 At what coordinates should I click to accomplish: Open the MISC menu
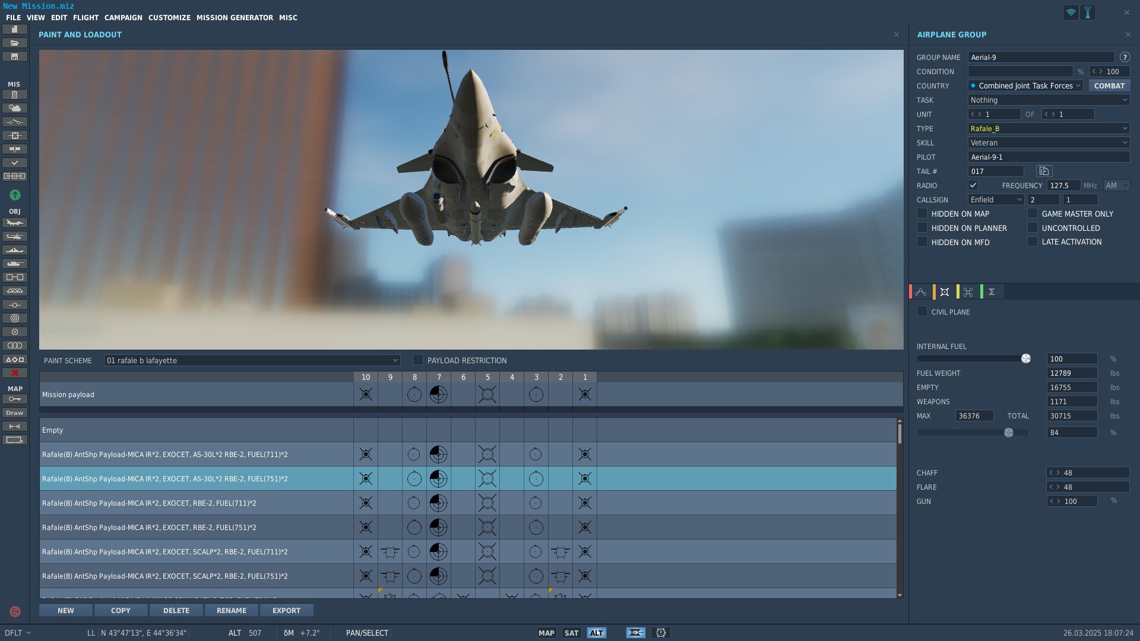tap(288, 17)
